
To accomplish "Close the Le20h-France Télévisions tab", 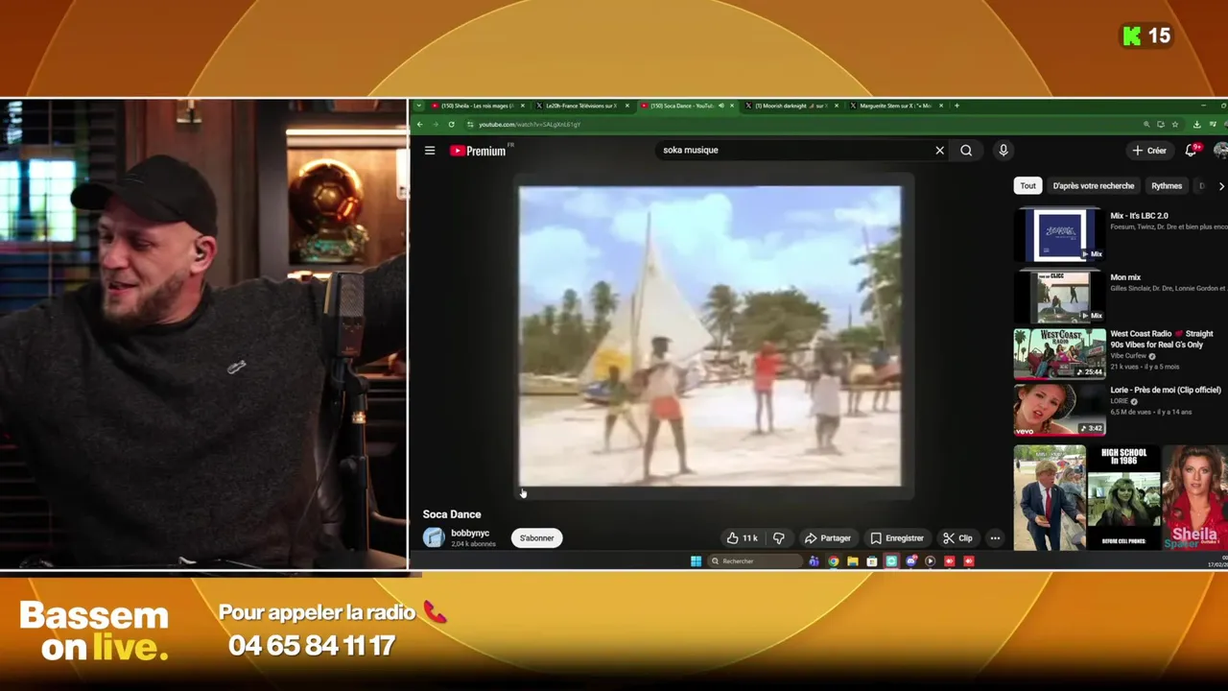I will (x=627, y=106).
